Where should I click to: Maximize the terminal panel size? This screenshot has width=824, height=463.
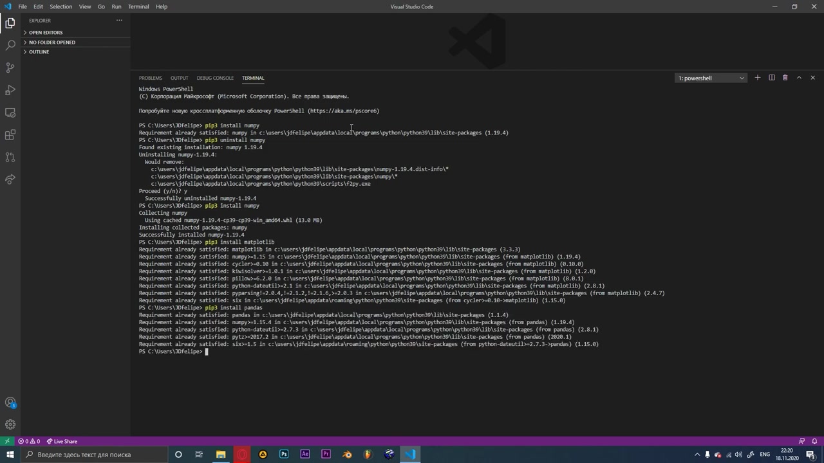[x=799, y=78]
